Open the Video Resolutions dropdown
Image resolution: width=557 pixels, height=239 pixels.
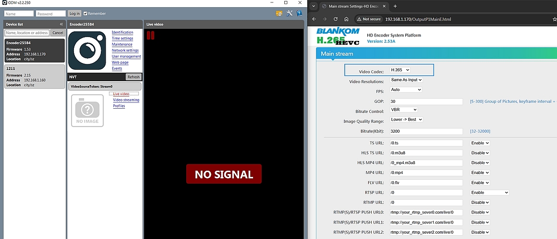[406, 80]
